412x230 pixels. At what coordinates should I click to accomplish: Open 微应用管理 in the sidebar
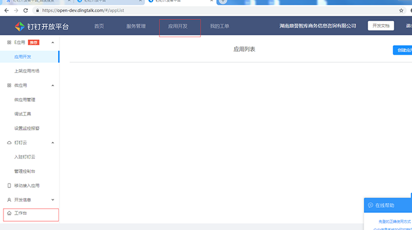coord(25,100)
